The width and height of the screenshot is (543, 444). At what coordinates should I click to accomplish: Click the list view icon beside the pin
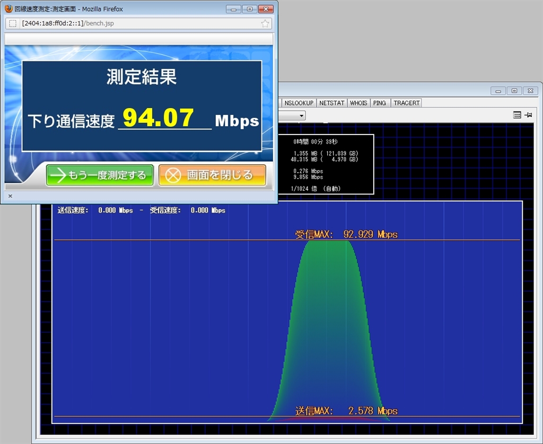coord(517,115)
